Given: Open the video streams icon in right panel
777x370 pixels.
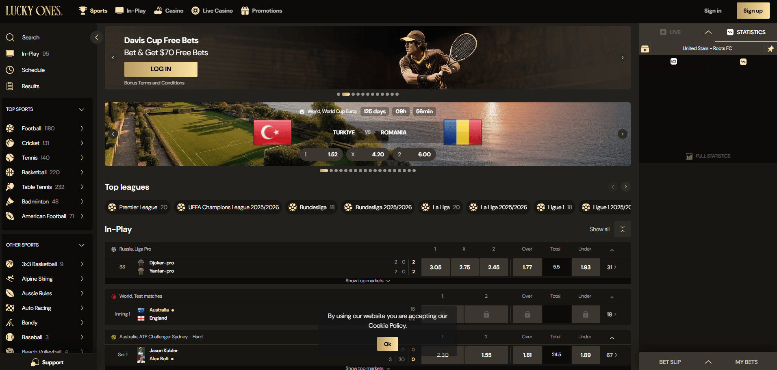Looking at the screenshot, I should click(x=645, y=49).
